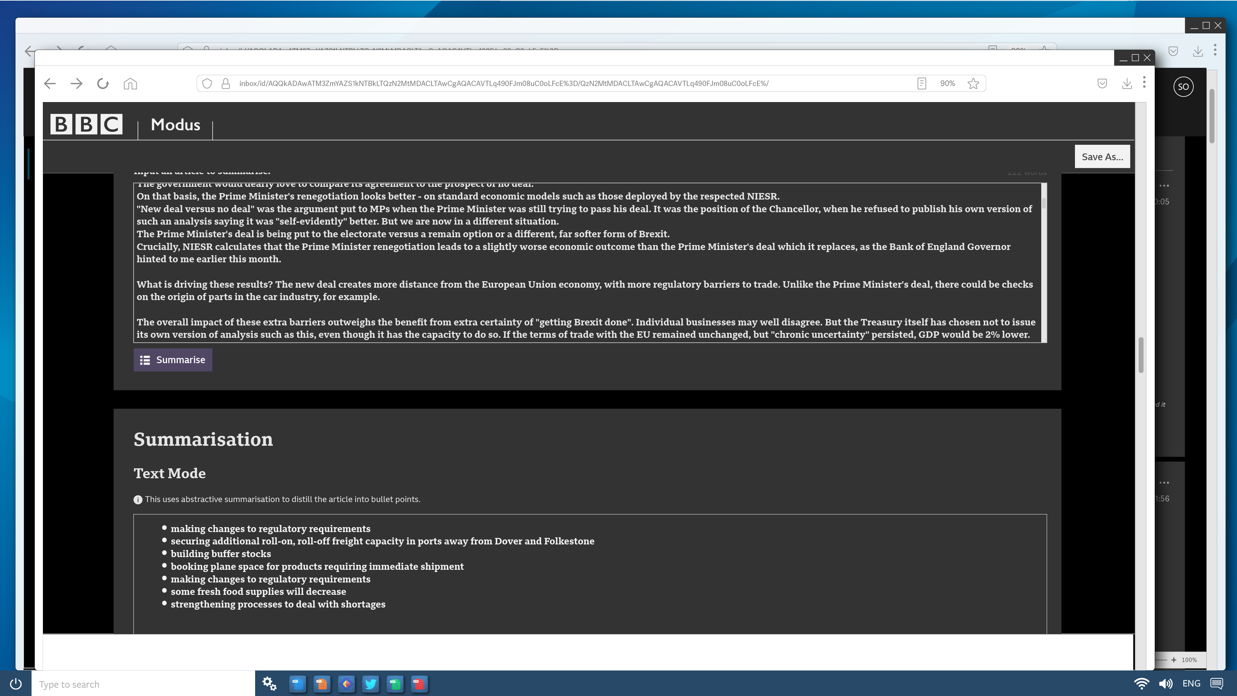Reload the page with refresh icon
The width and height of the screenshot is (1237, 696).
[x=103, y=84]
